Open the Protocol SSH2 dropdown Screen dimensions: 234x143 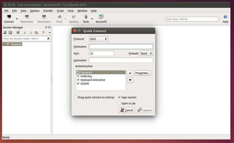[98, 39]
